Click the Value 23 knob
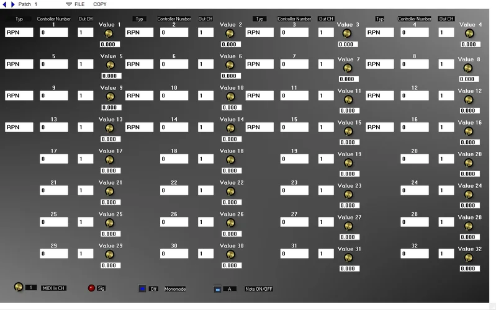 [348, 194]
